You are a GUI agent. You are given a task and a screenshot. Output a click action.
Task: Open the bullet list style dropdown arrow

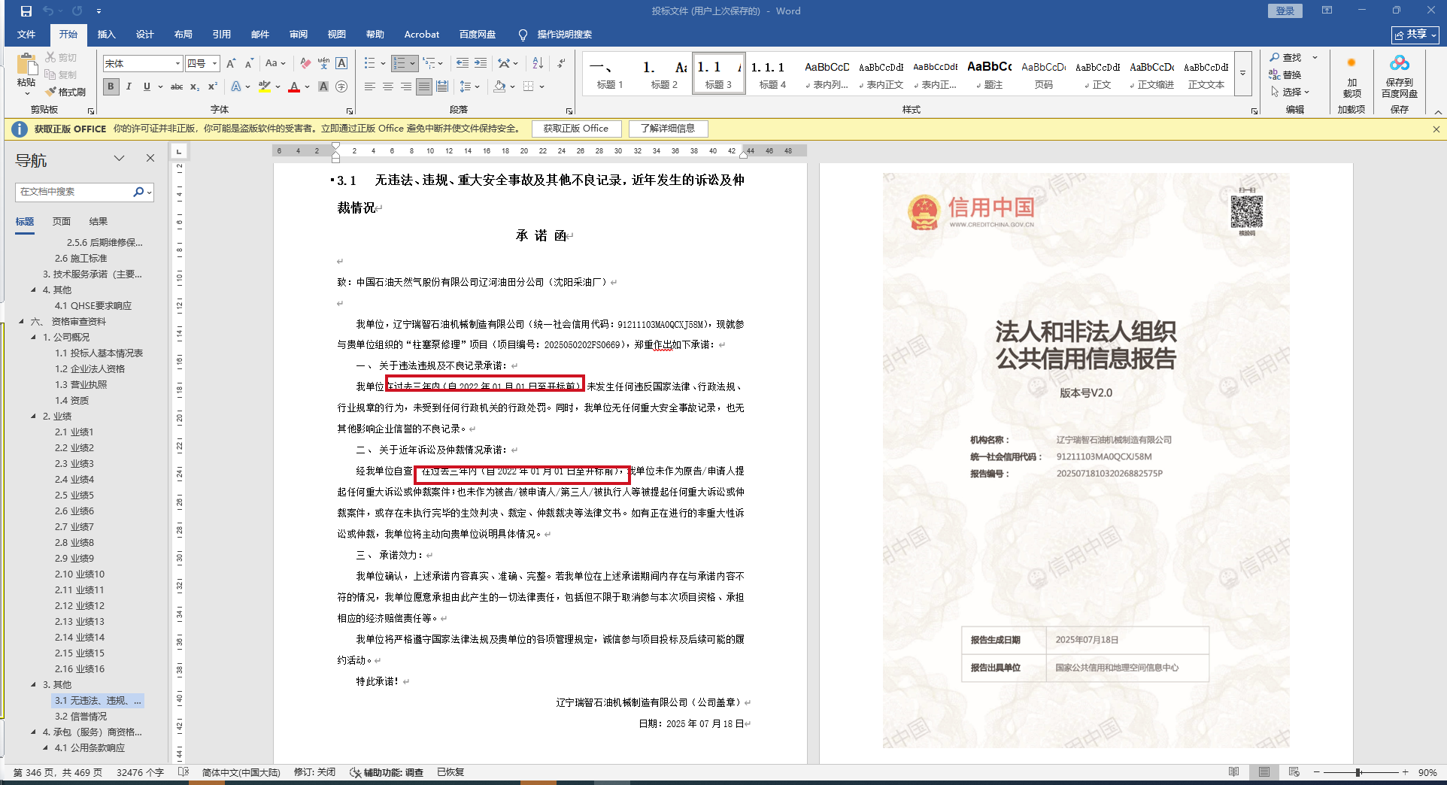383,63
